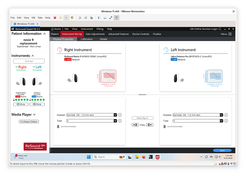Open the Instrument menu
Image resolution: width=246 pixels, height=176 pixels.
pyautogui.click(x=87, y=29)
